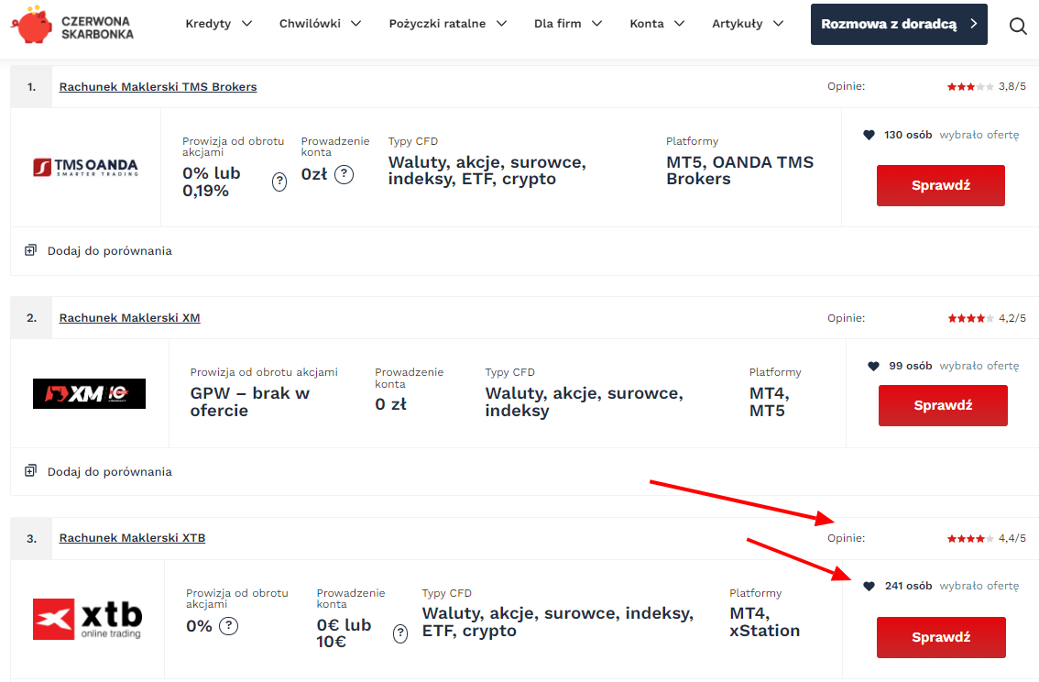Click compare plus icon under XM offer
Viewport: 1039px width, 682px height.
[30, 471]
